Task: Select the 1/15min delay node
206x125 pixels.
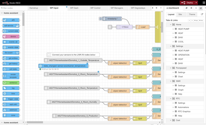Action: [x=124, y=27]
